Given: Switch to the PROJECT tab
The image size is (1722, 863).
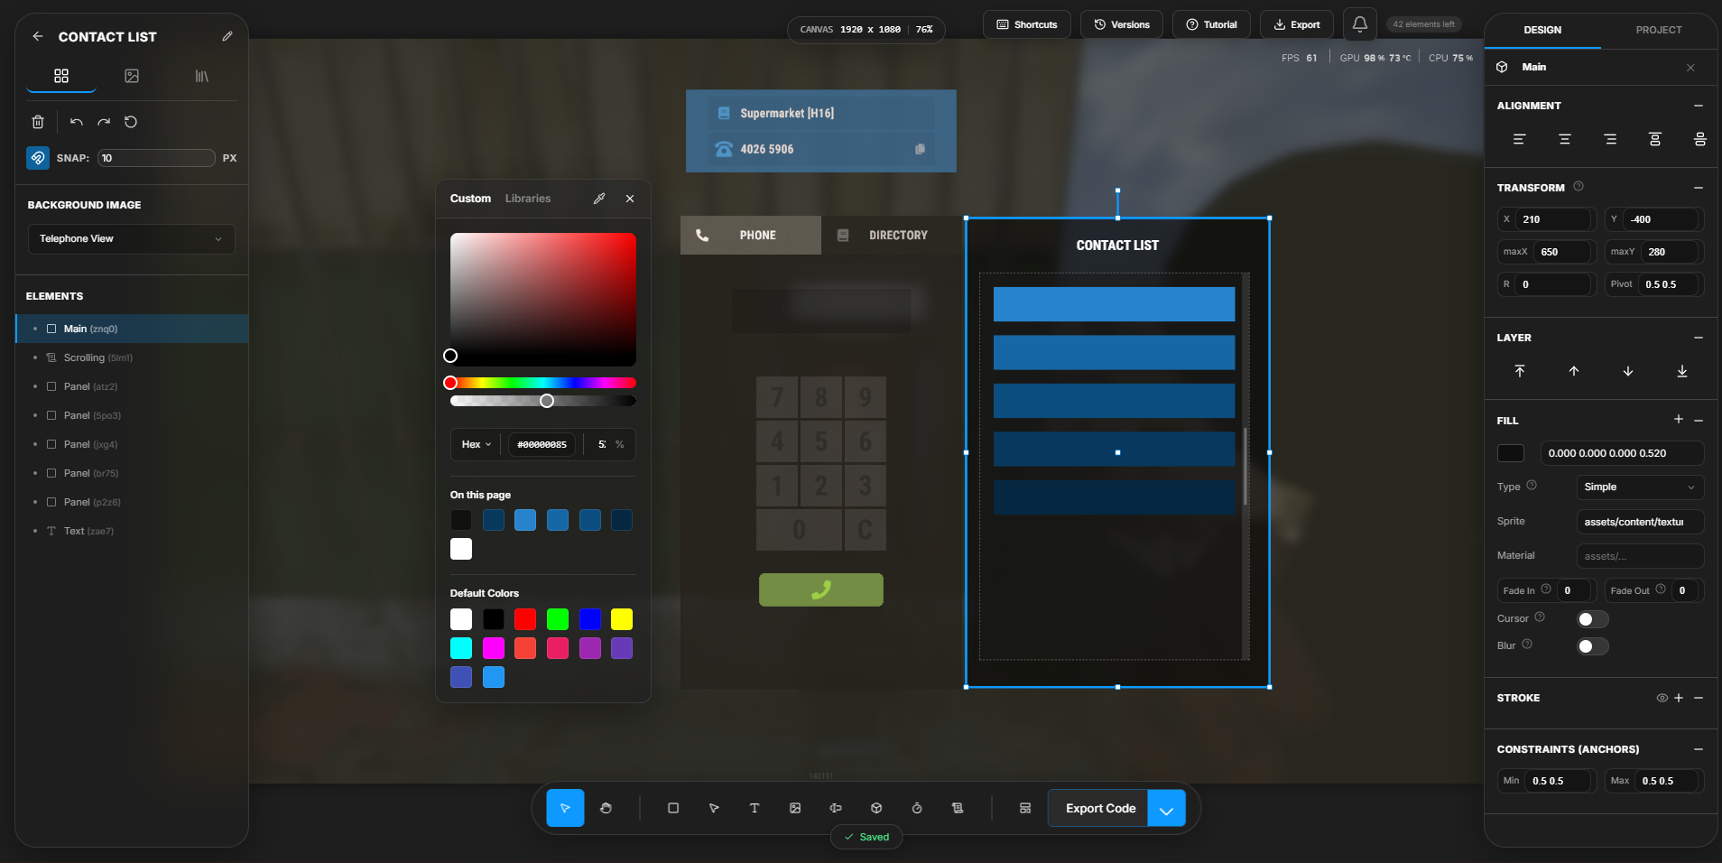Looking at the screenshot, I should [x=1658, y=30].
